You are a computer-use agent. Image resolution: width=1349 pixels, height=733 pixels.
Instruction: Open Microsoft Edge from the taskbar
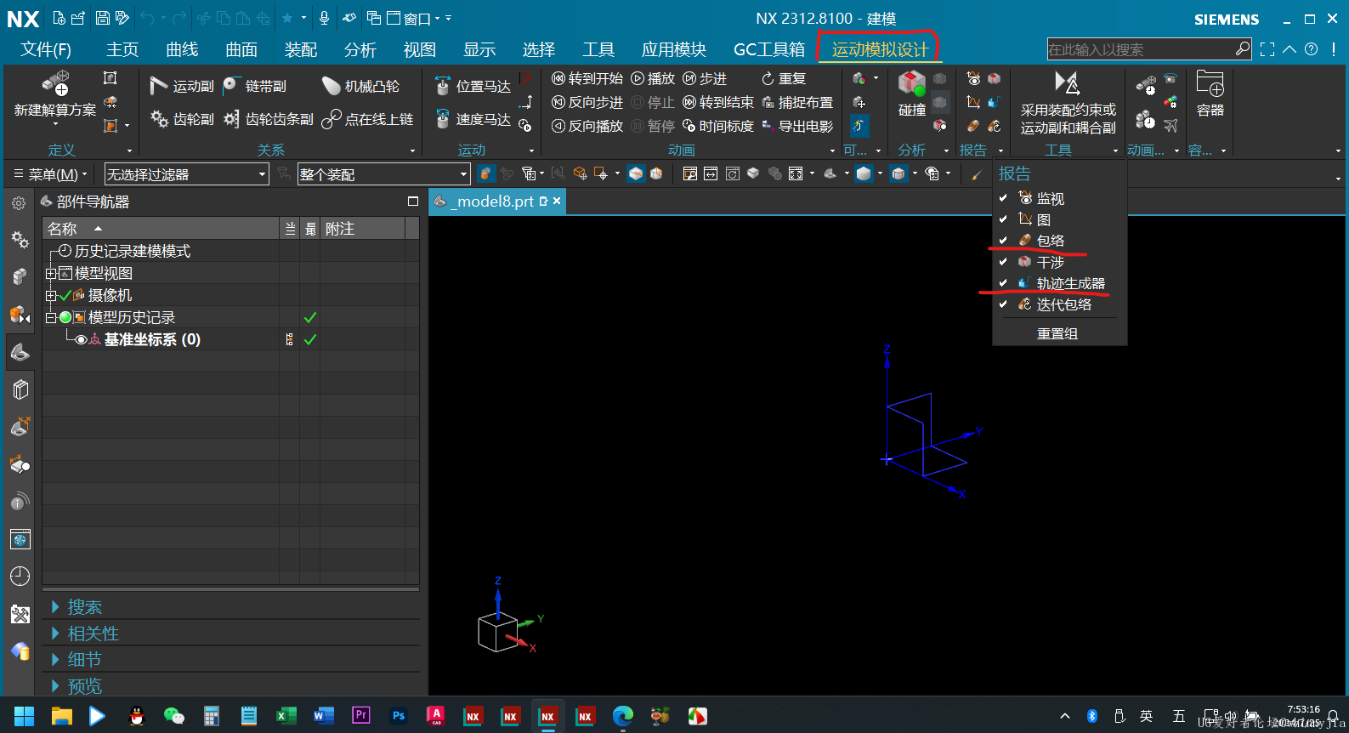[623, 716]
